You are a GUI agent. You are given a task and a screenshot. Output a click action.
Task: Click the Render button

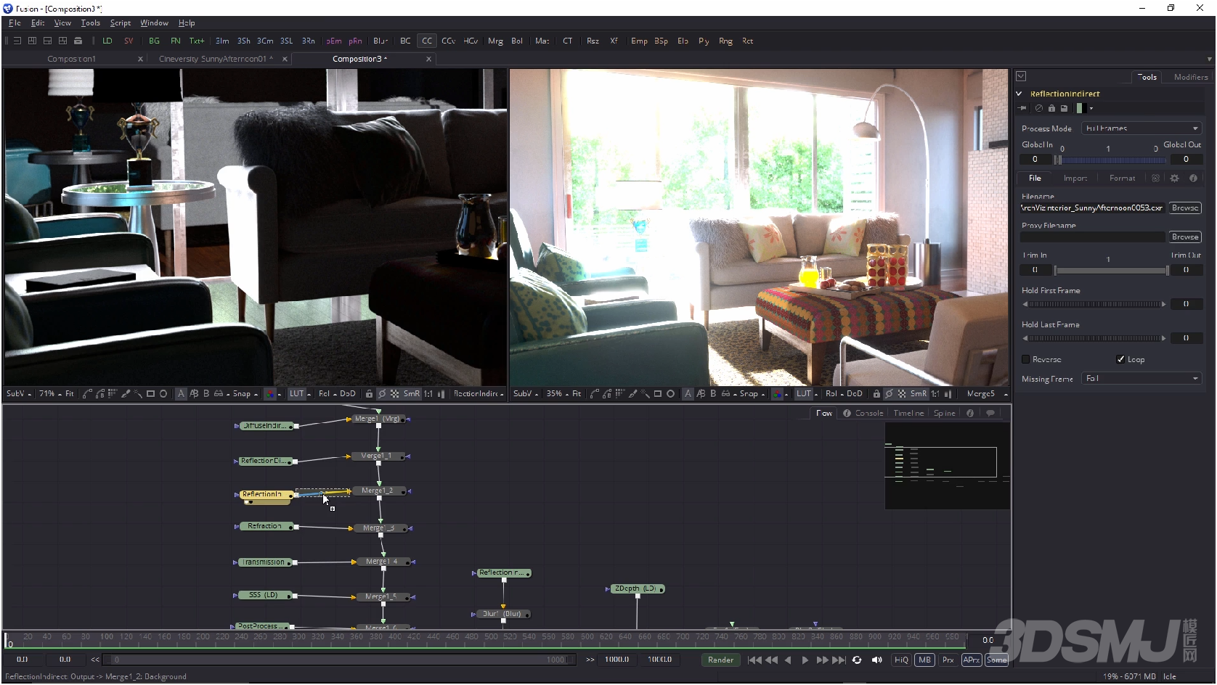720,660
